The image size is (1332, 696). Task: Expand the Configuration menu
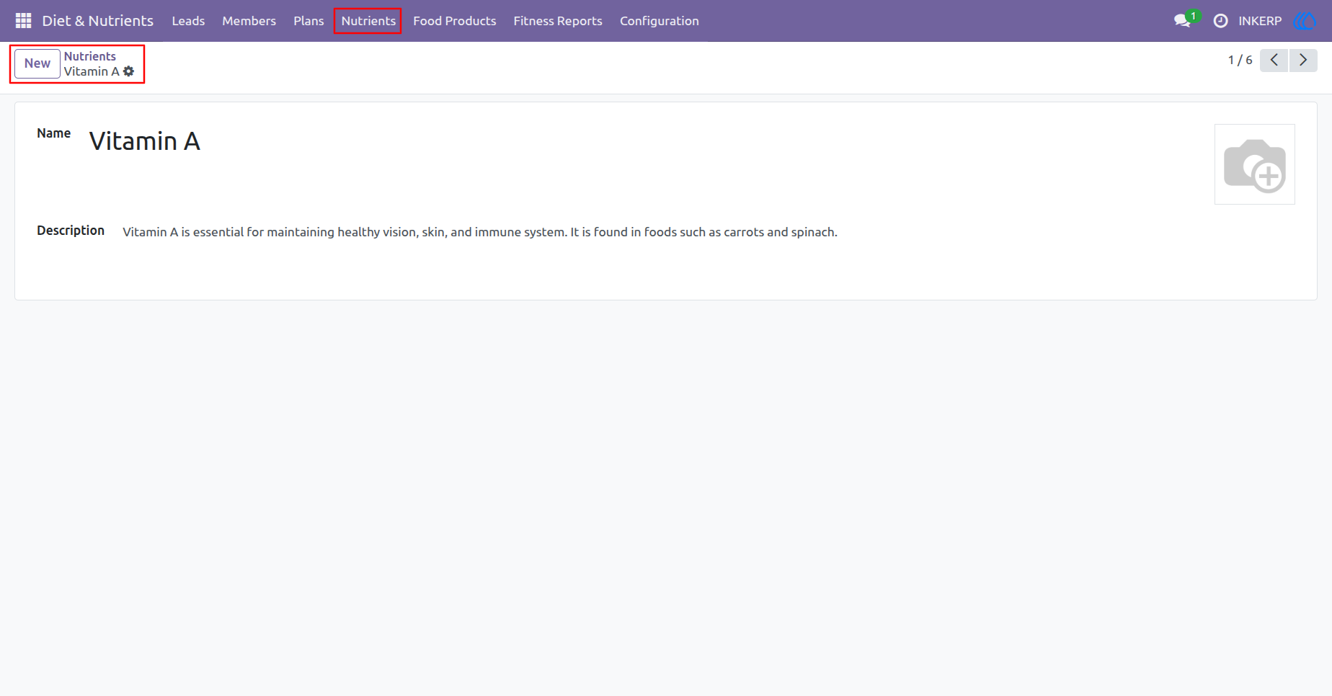pos(660,21)
